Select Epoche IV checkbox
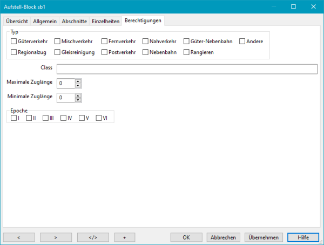Viewport: 324px width, 245px height. pos(64,118)
